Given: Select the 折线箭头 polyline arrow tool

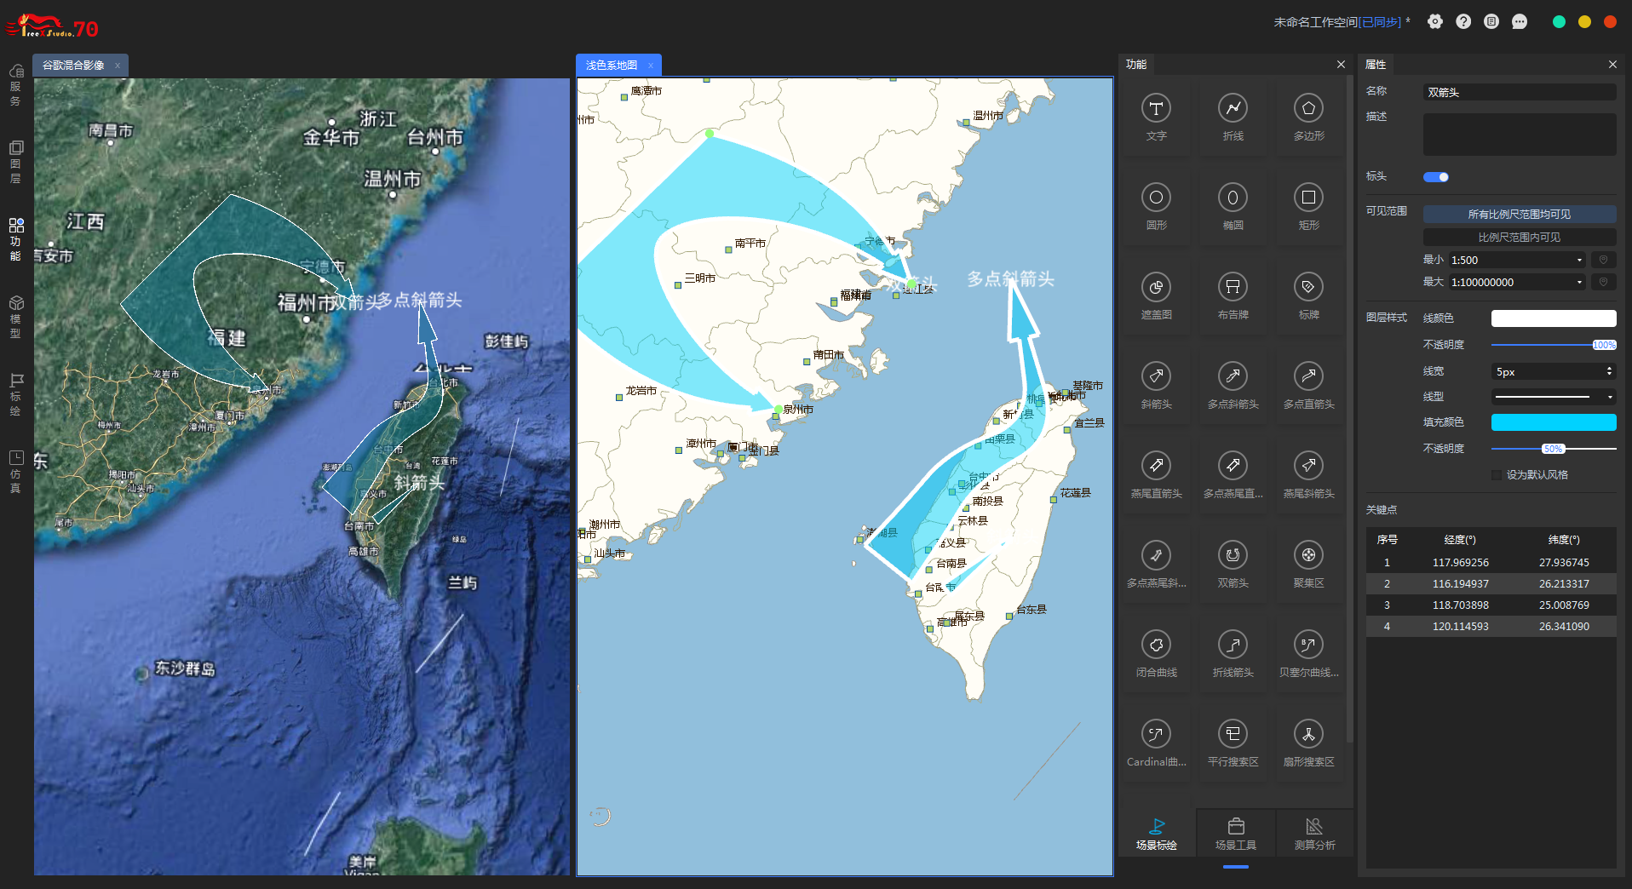Looking at the screenshot, I should point(1233,653).
